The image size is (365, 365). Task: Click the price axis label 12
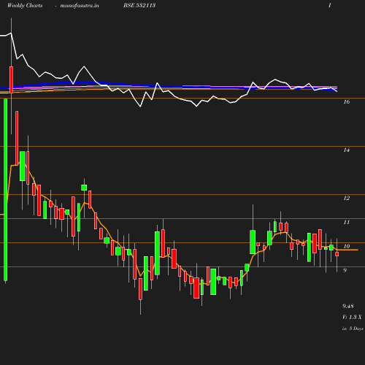coord(347,198)
